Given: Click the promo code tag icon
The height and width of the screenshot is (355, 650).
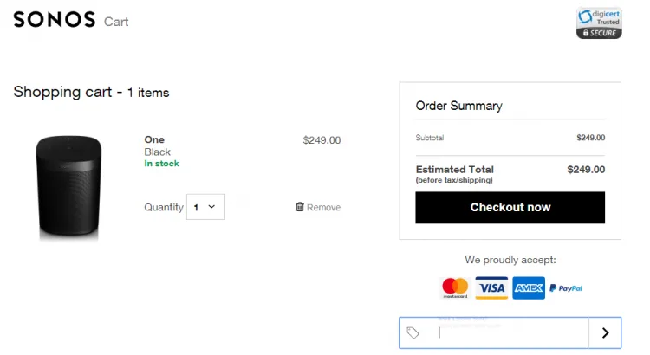Looking at the screenshot, I should 413,332.
